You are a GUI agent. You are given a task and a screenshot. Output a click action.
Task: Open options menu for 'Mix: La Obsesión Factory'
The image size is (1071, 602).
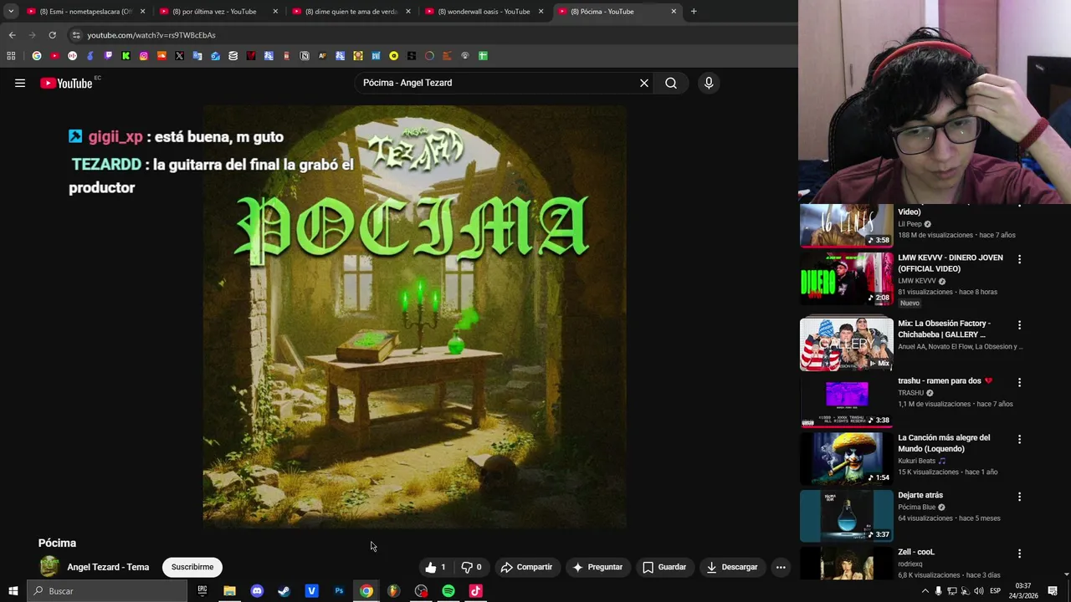(1019, 324)
